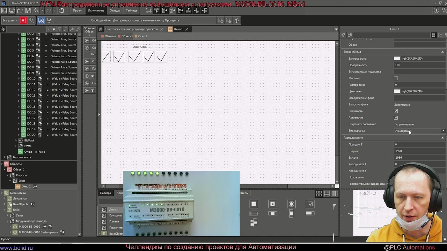447x251 pixels.
Task: Expand the Безопасность tree node
Action: (5, 158)
